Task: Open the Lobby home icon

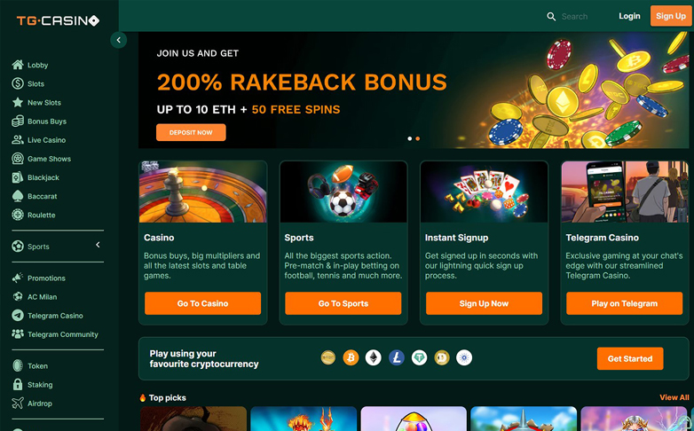Action: point(18,65)
